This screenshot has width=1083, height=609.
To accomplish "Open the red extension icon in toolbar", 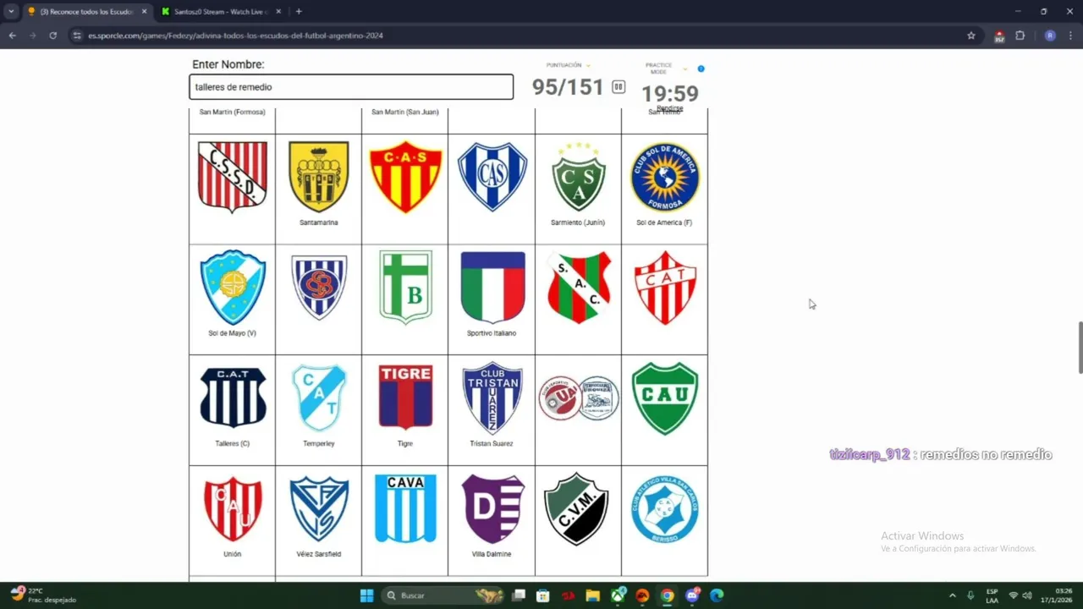I will point(999,36).
